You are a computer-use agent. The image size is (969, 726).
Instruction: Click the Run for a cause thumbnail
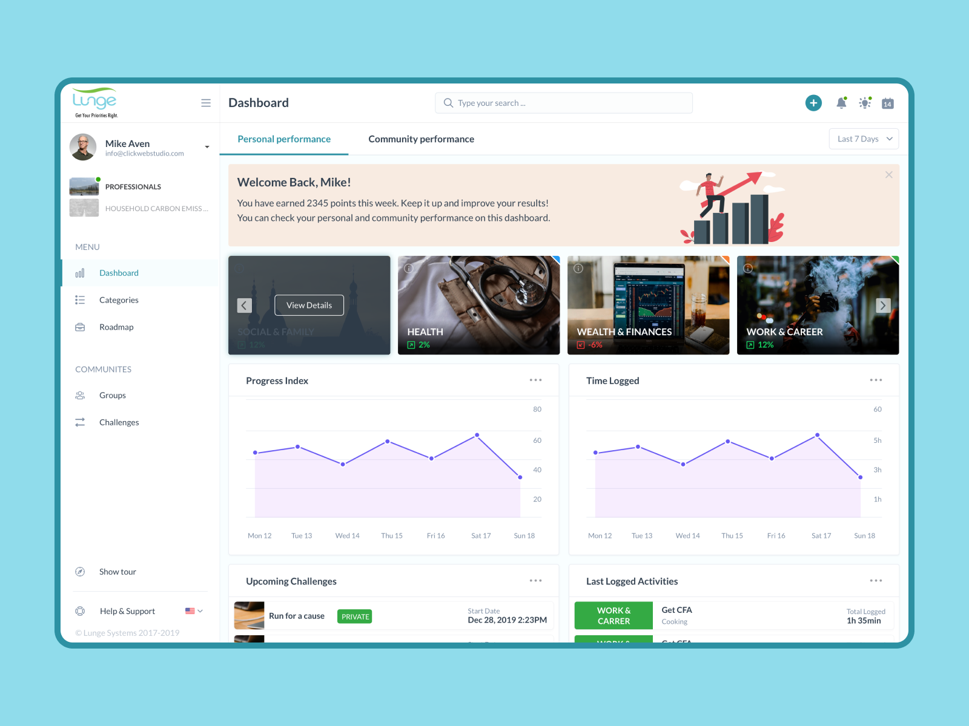click(249, 616)
